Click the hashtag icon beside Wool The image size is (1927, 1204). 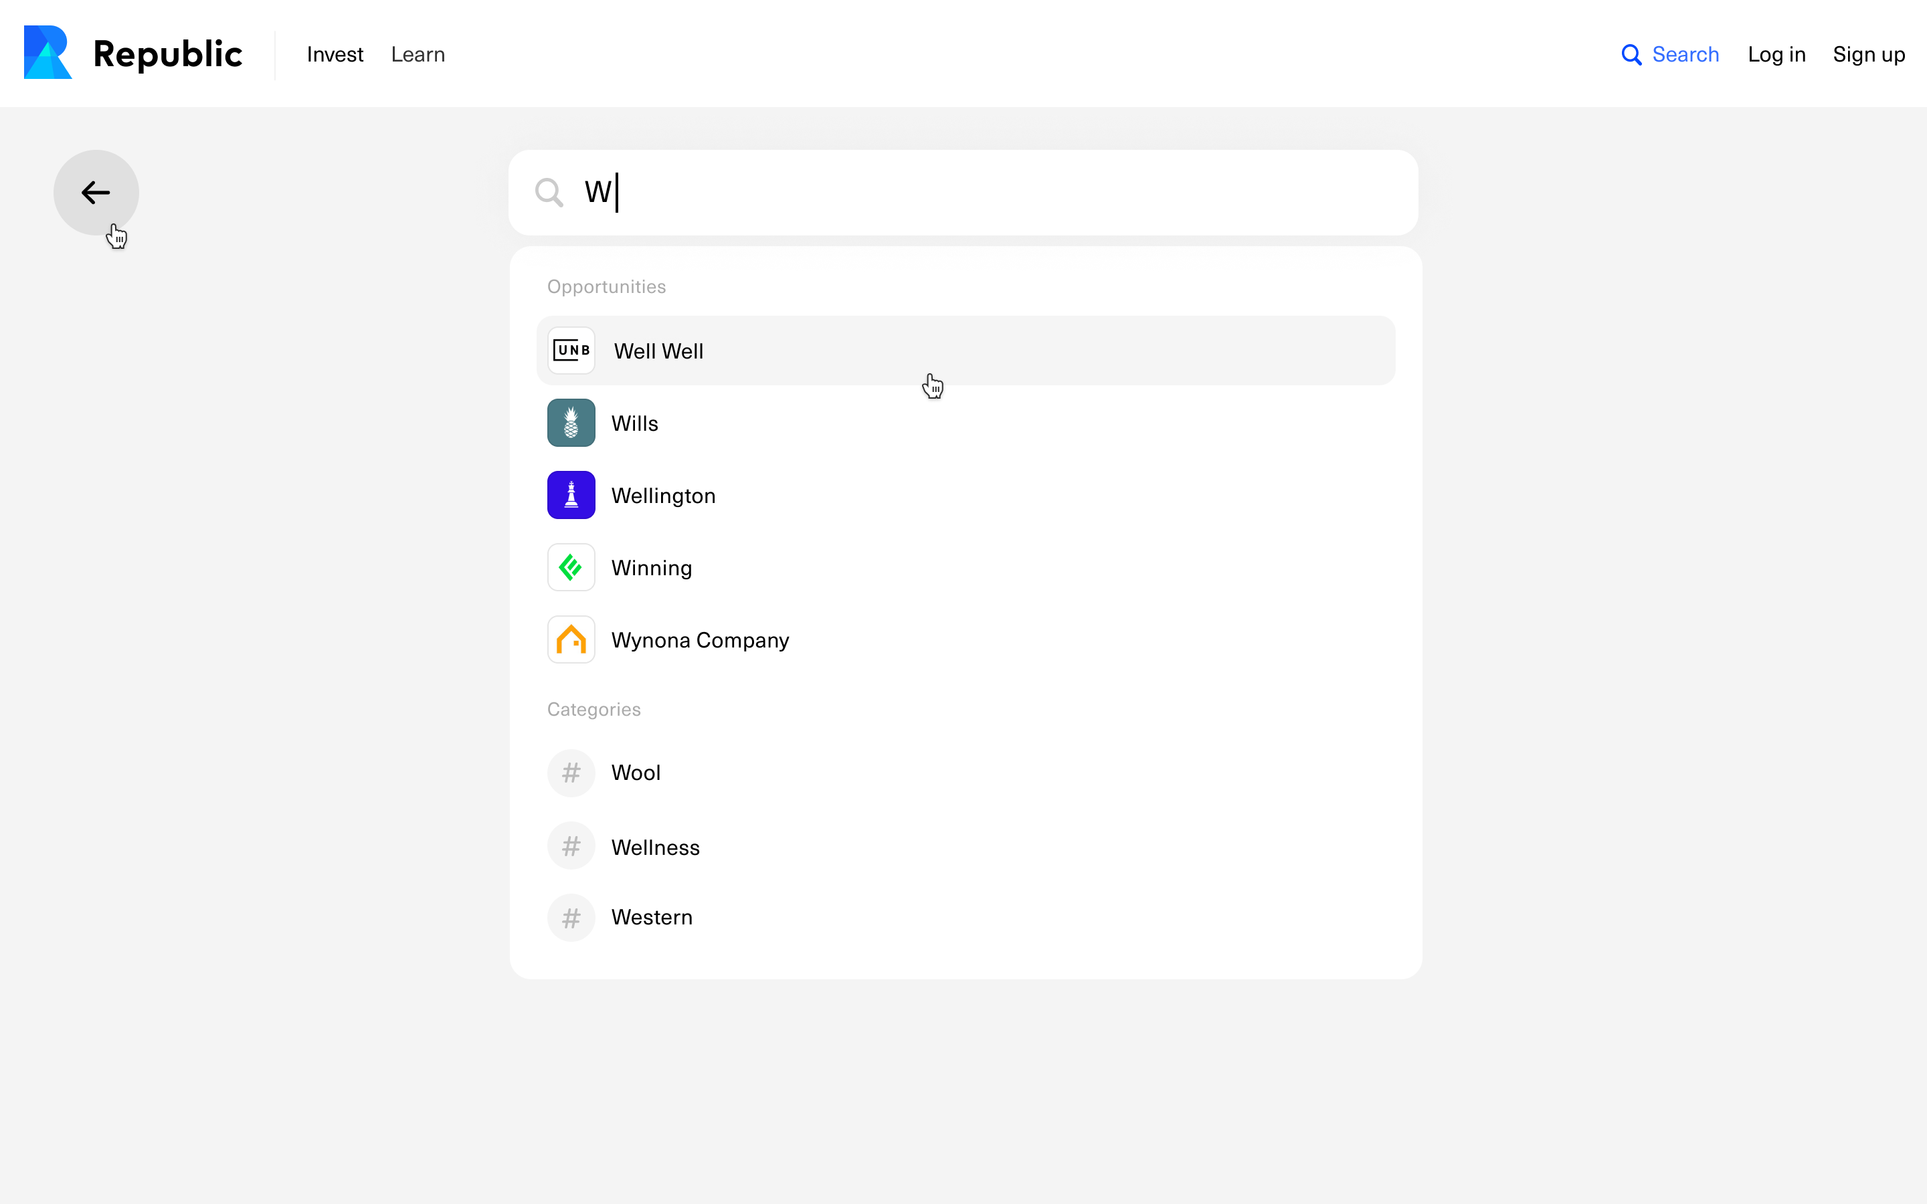pos(571,773)
